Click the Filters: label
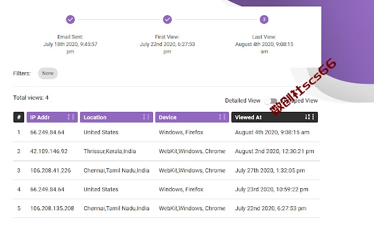This screenshot has width=374, height=233. point(22,73)
